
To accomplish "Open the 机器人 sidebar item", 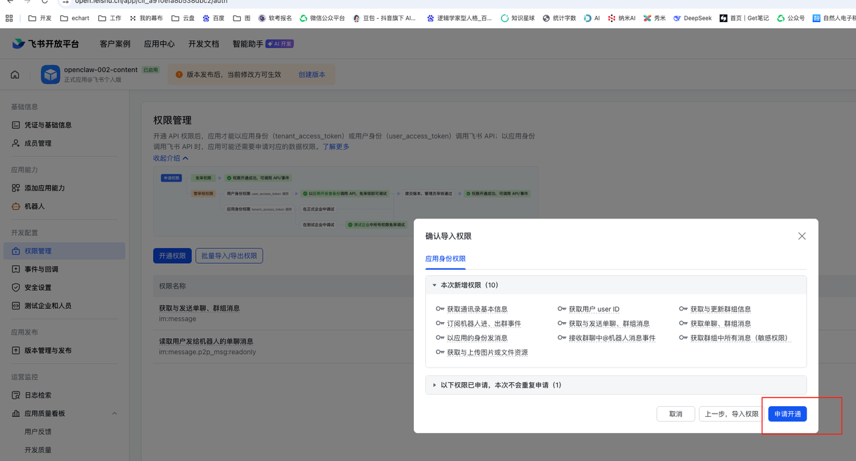I will click(x=34, y=206).
